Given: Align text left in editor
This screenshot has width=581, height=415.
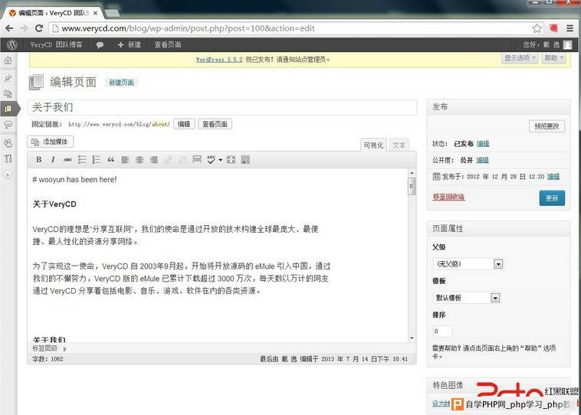Looking at the screenshot, I should pyautogui.click(x=125, y=159).
